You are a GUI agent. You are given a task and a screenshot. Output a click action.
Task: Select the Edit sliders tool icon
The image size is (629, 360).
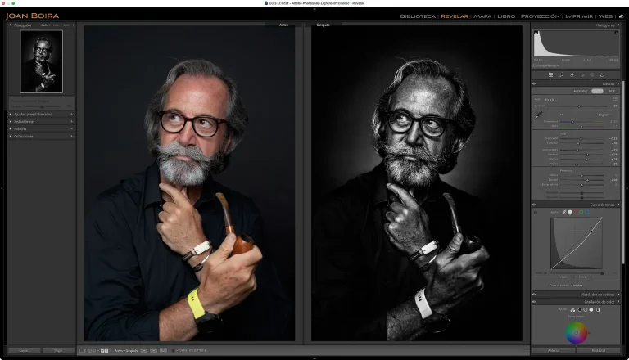coord(550,75)
